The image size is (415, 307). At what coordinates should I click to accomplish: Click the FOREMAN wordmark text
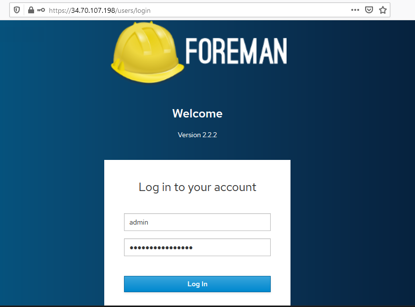pyautogui.click(x=236, y=51)
